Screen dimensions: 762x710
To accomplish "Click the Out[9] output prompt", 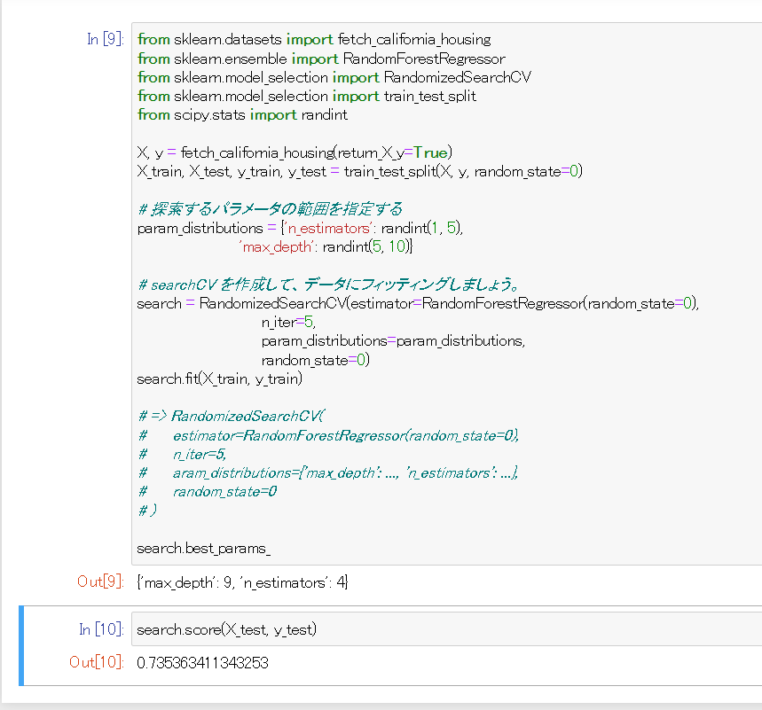I will (x=100, y=581).
